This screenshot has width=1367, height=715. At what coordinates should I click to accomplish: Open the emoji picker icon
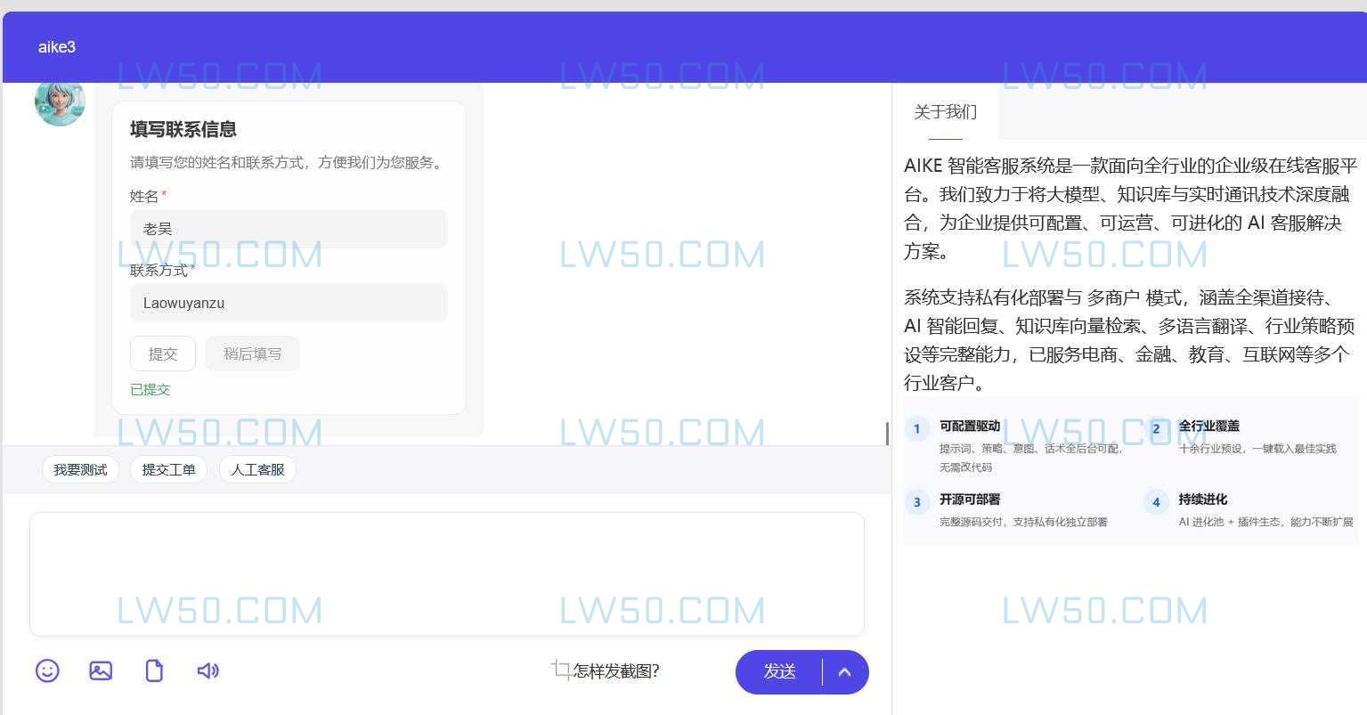pyautogui.click(x=47, y=670)
